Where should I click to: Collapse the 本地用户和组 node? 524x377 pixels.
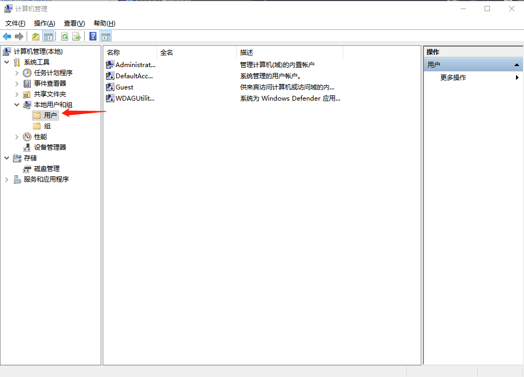point(17,105)
